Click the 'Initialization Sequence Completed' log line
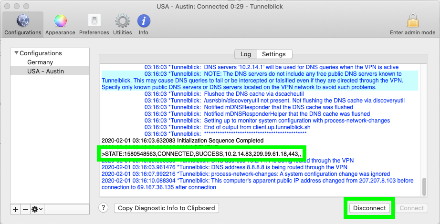Viewport: 440px width, 224px height. click(182, 141)
